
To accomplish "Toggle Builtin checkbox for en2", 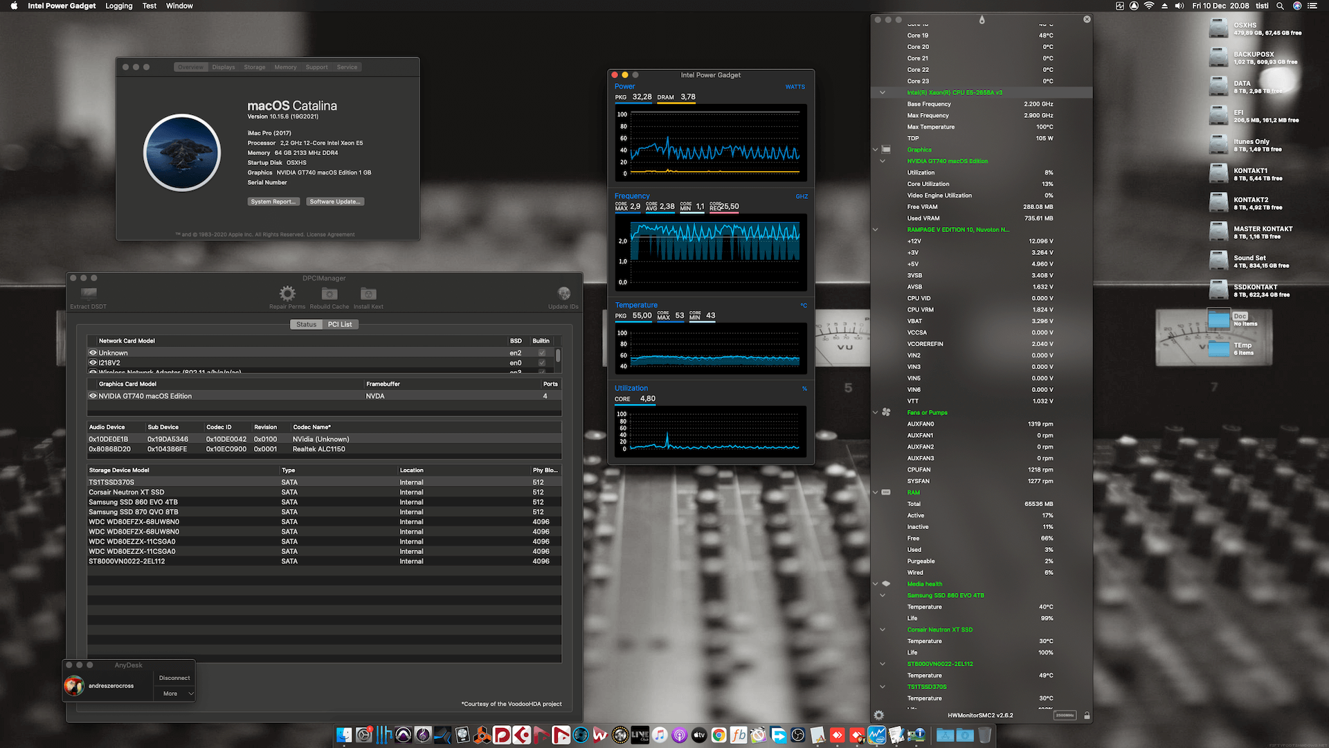I will (542, 353).
